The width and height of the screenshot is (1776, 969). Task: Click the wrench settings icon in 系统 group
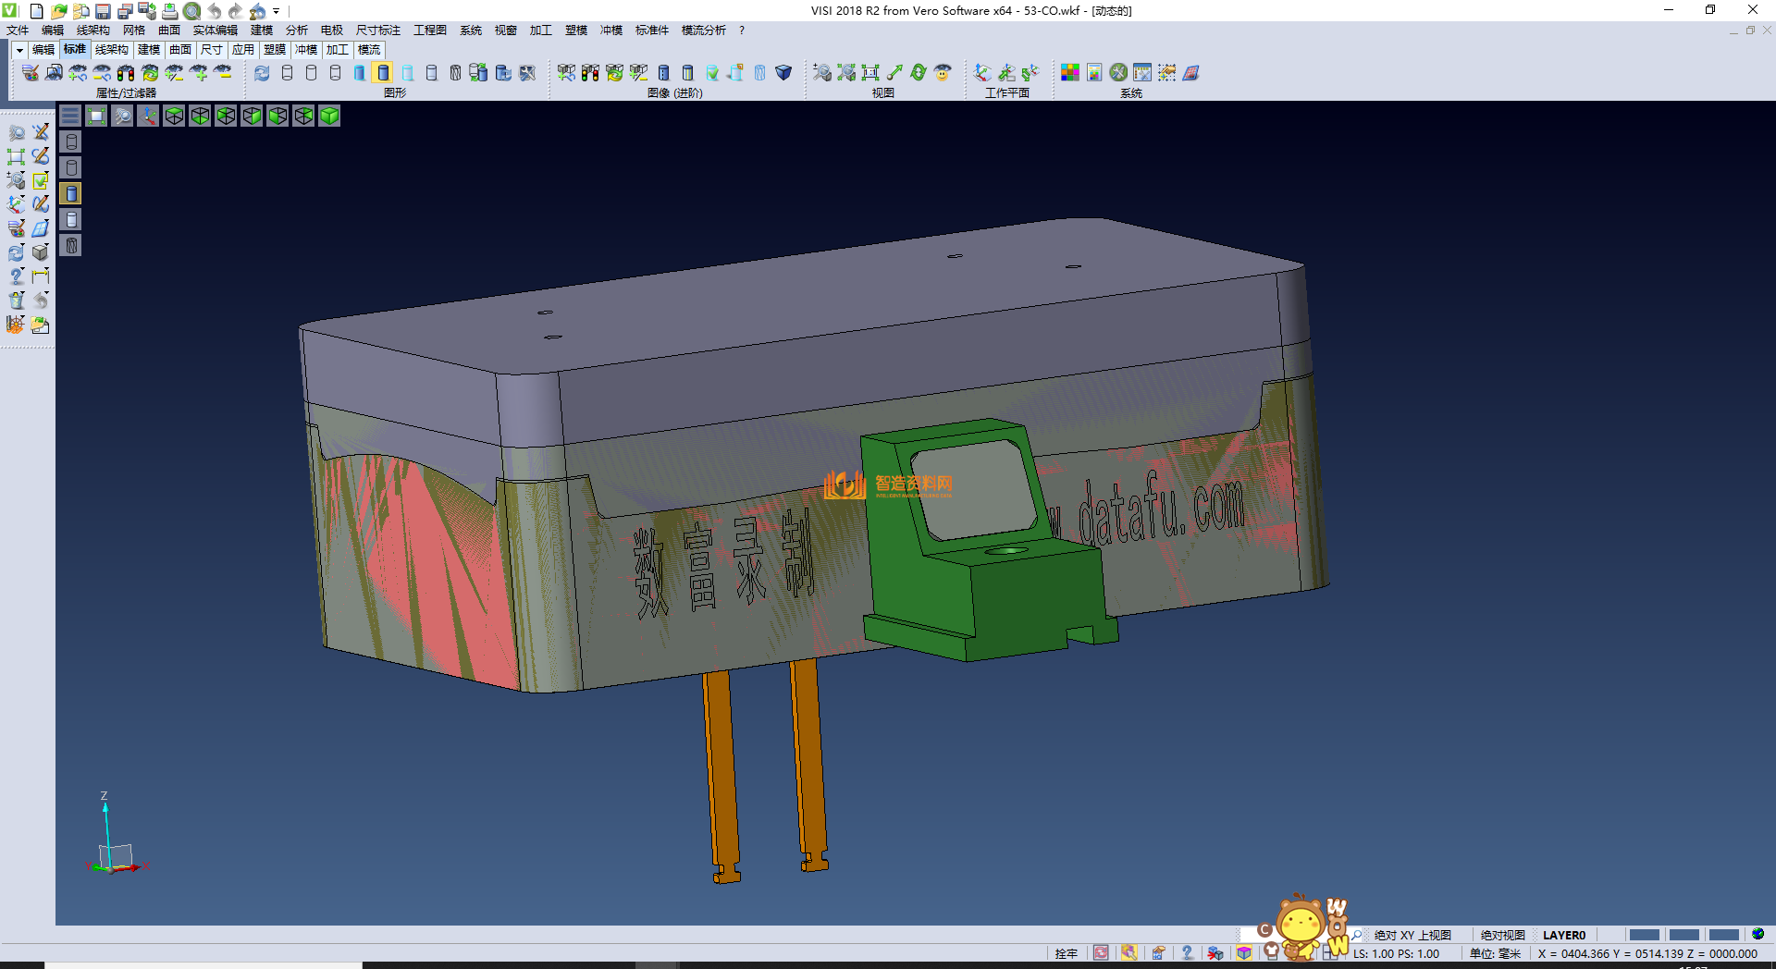pyautogui.click(x=1118, y=73)
